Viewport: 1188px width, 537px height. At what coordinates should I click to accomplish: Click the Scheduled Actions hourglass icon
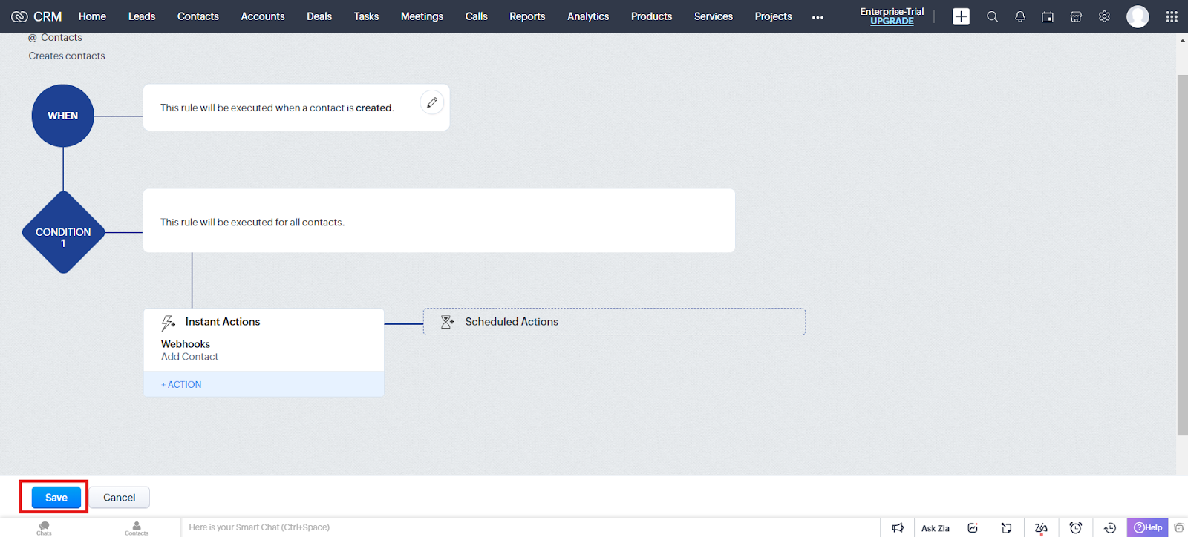(x=447, y=322)
